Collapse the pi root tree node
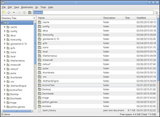Image resolution: width=160 pixels, height=117 pixels. [x=2, y=23]
